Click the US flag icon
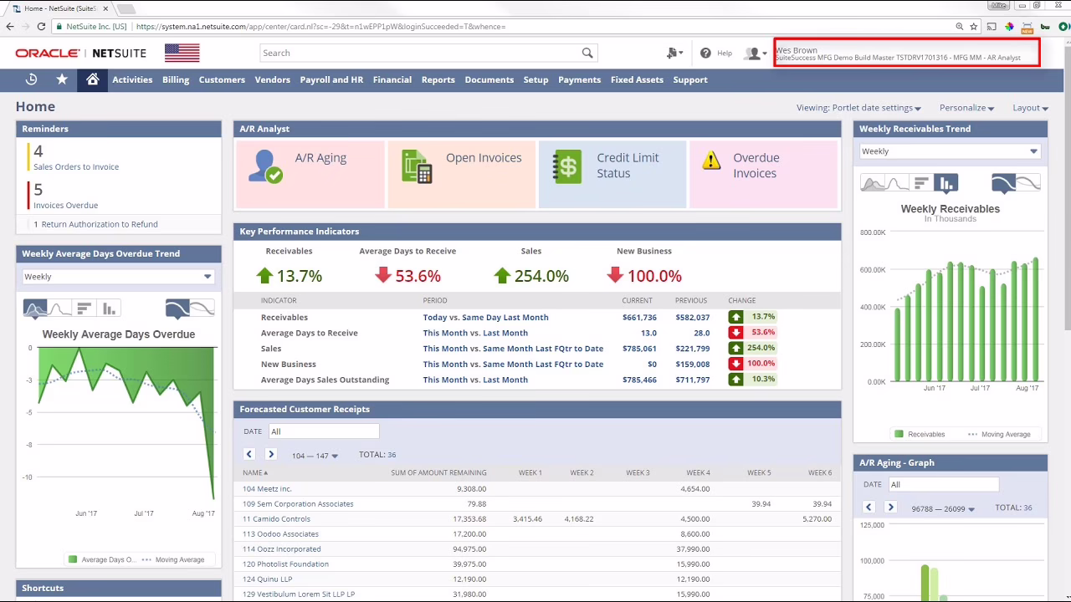 (x=182, y=53)
